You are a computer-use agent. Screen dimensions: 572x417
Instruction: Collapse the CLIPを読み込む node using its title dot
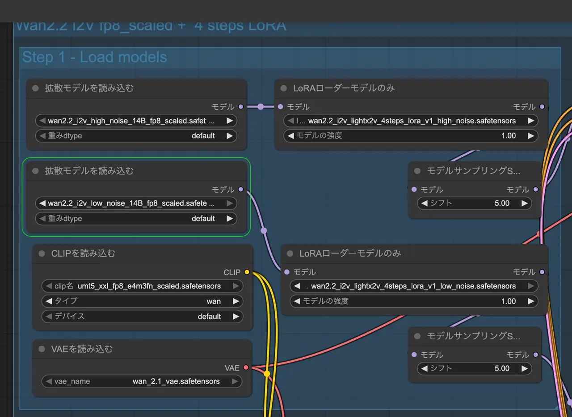click(x=42, y=254)
